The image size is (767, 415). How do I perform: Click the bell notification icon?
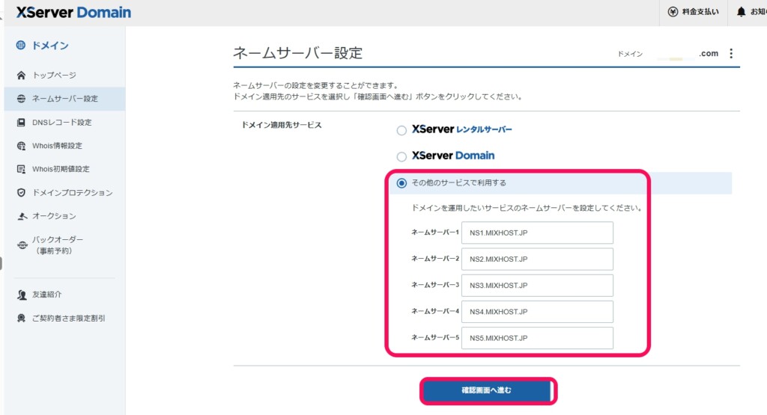point(741,12)
